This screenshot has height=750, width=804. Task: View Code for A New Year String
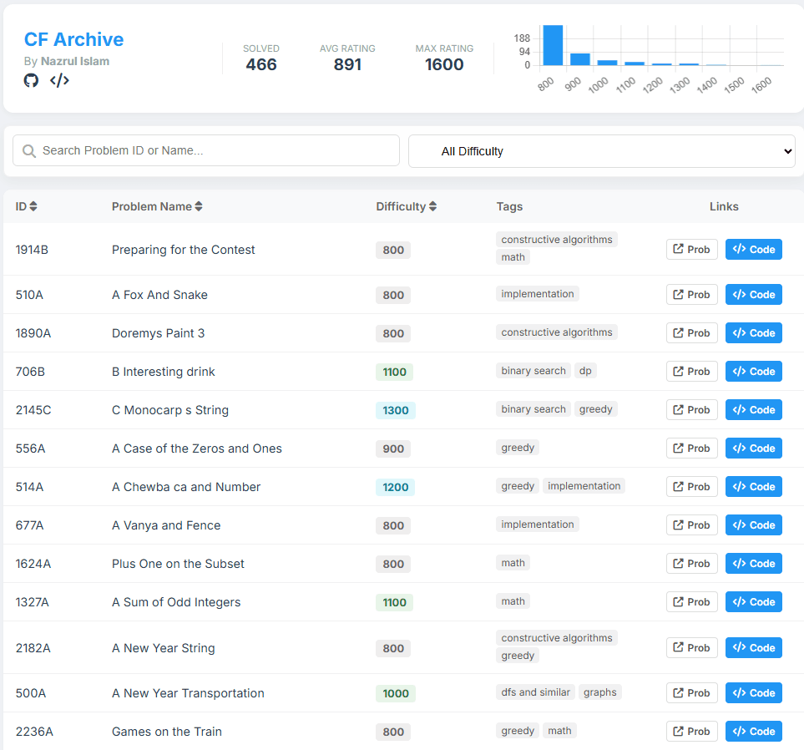(754, 648)
